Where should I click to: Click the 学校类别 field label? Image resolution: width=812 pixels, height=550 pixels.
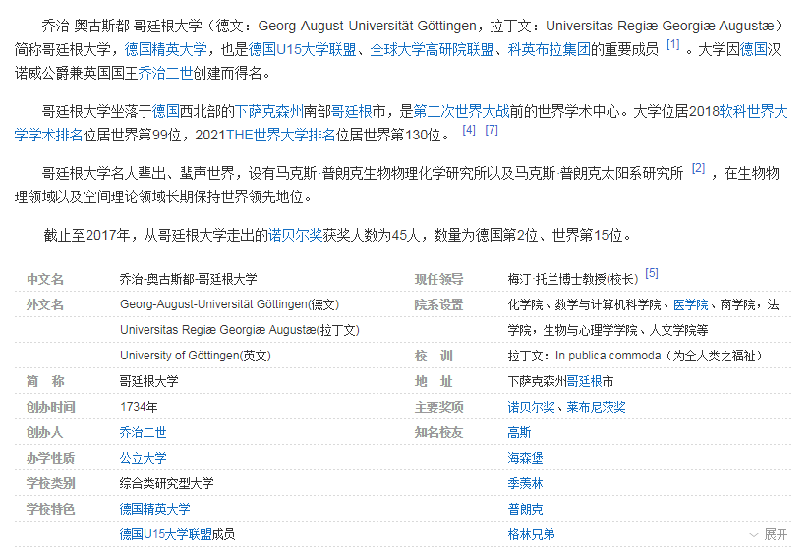tap(51, 483)
